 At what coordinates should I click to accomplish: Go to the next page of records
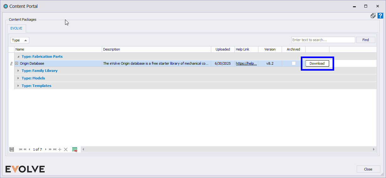pyautogui.click(x=50, y=149)
